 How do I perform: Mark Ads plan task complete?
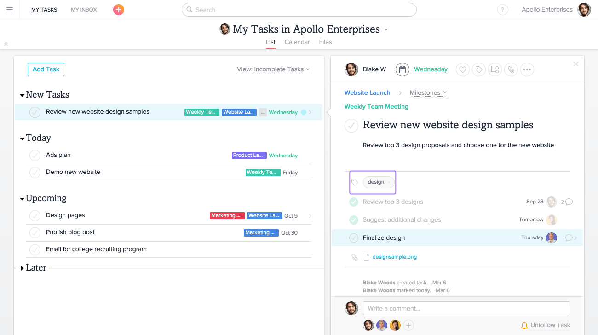[35, 156]
